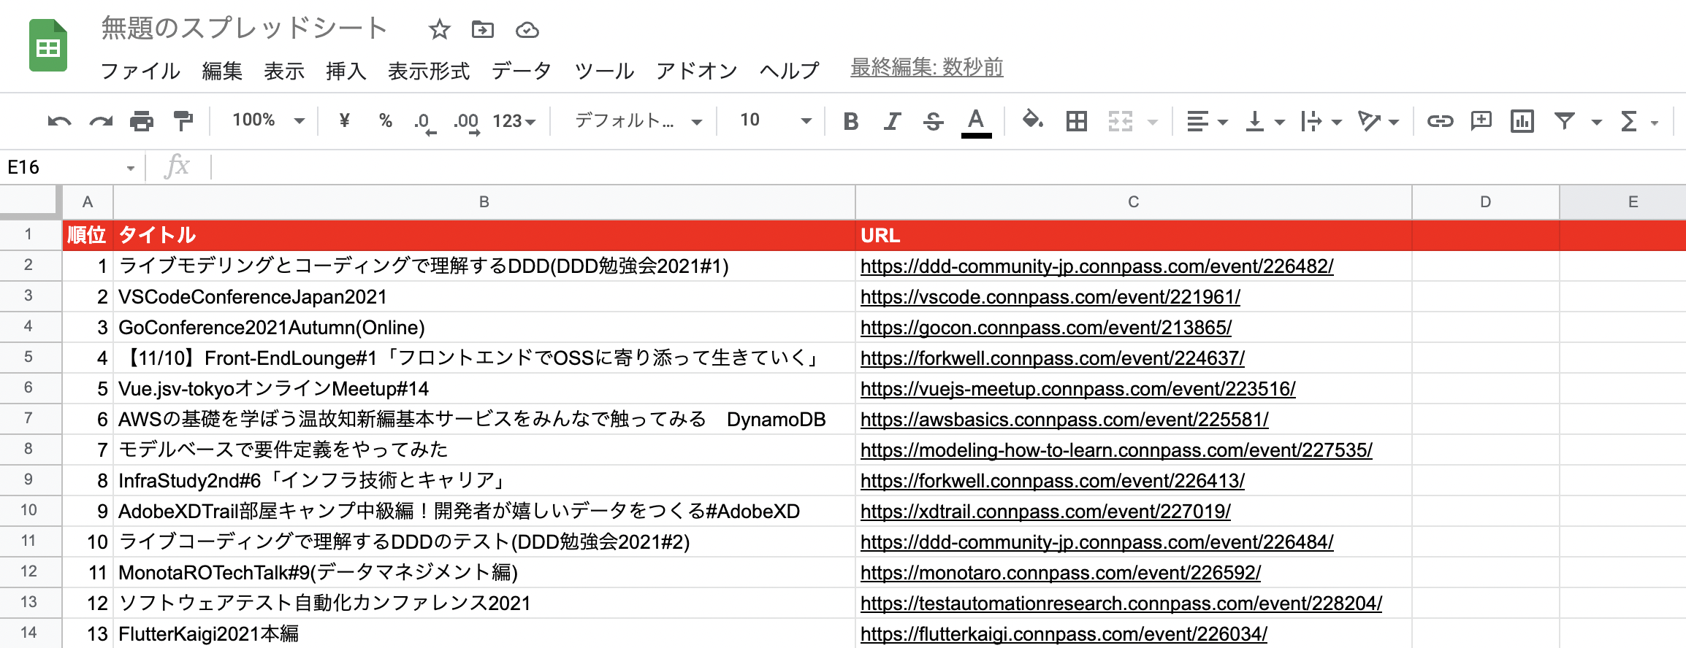Open the ヘルプ menu
The image size is (1686, 648).
coord(790,71)
